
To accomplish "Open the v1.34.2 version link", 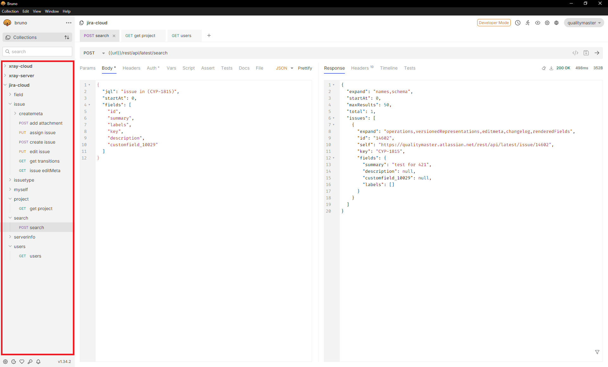I will [64, 361].
